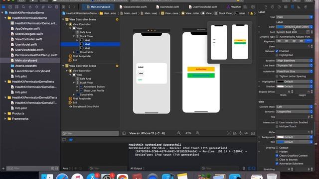Click the Embed In icon
319x179 pixels.
(x=253, y=133)
